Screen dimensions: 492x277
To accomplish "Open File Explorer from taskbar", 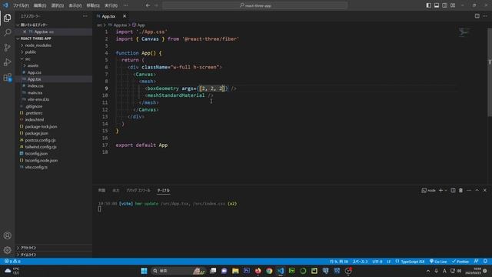I will point(235,271).
